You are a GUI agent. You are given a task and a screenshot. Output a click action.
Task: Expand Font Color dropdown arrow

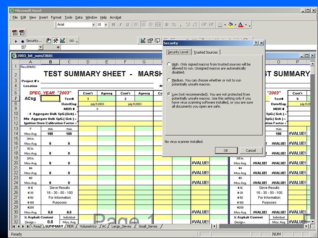pyautogui.click(x=246, y=25)
